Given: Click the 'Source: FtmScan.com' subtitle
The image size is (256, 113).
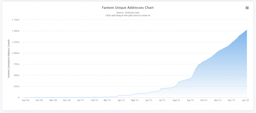Looking at the screenshot, I should (128, 13).
